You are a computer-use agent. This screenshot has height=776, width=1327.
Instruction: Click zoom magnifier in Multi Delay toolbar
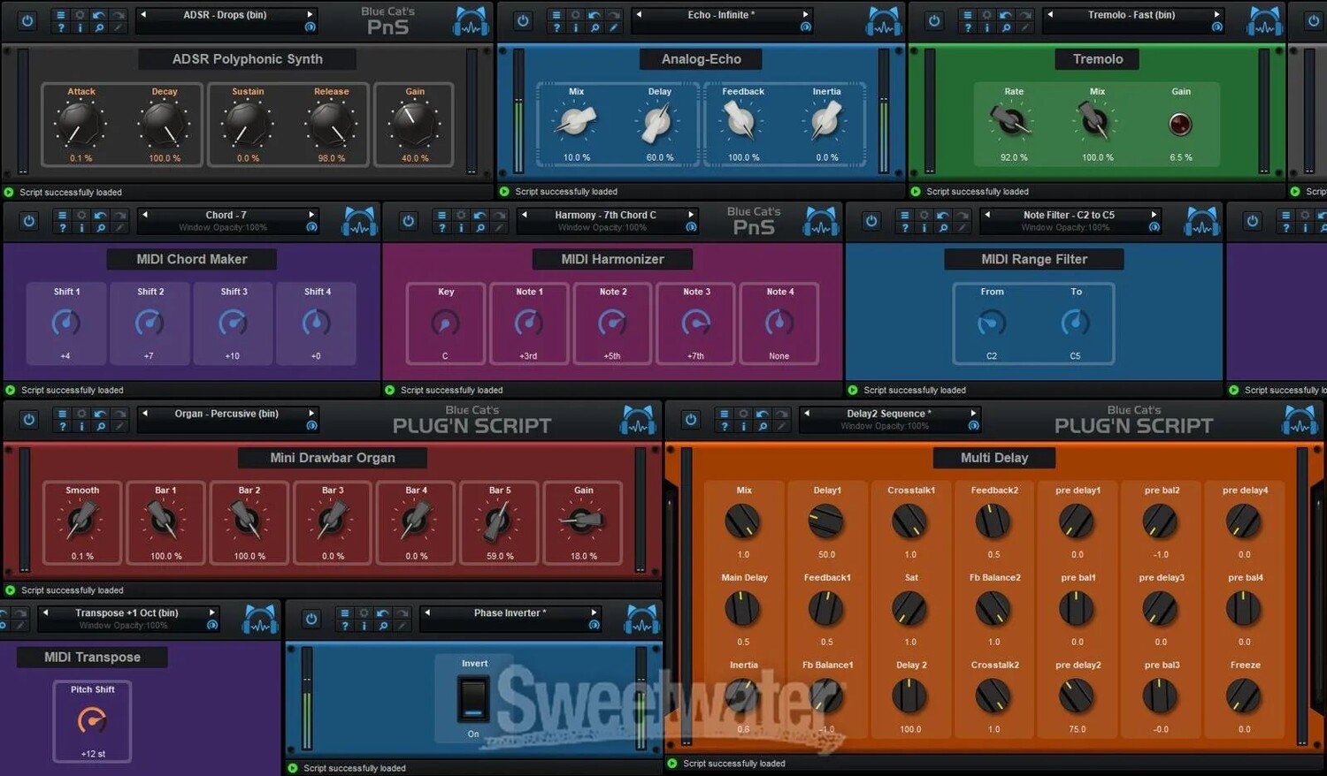[x=763, y=427]
